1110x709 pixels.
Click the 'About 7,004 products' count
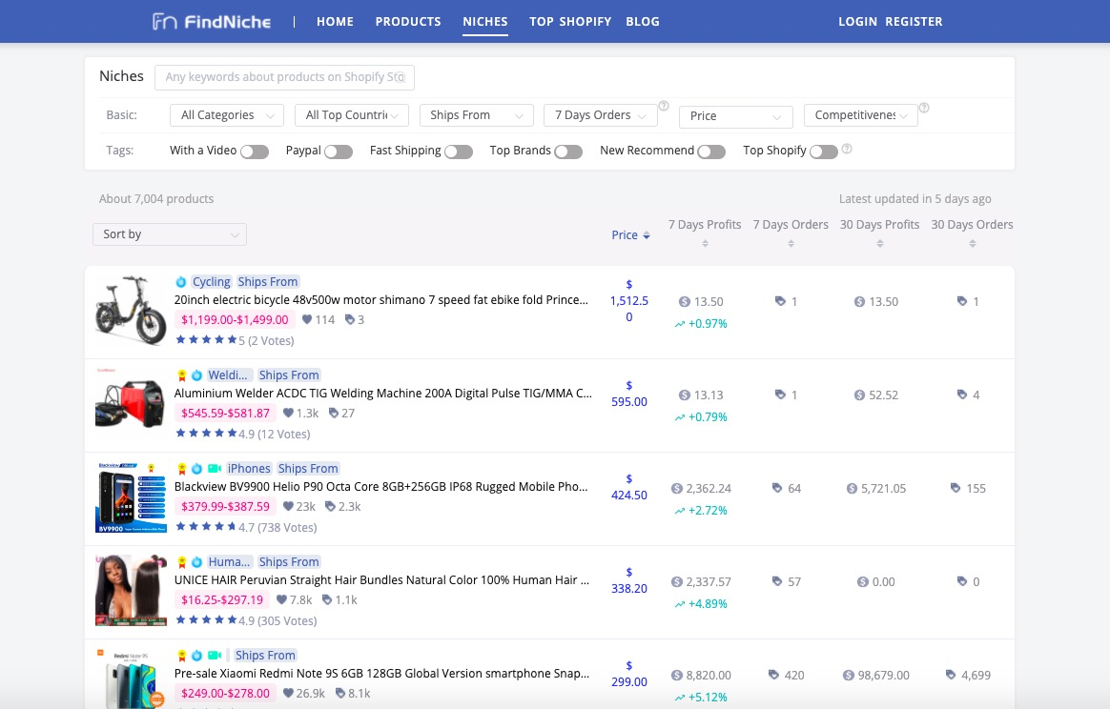click(x=156, y=199)
